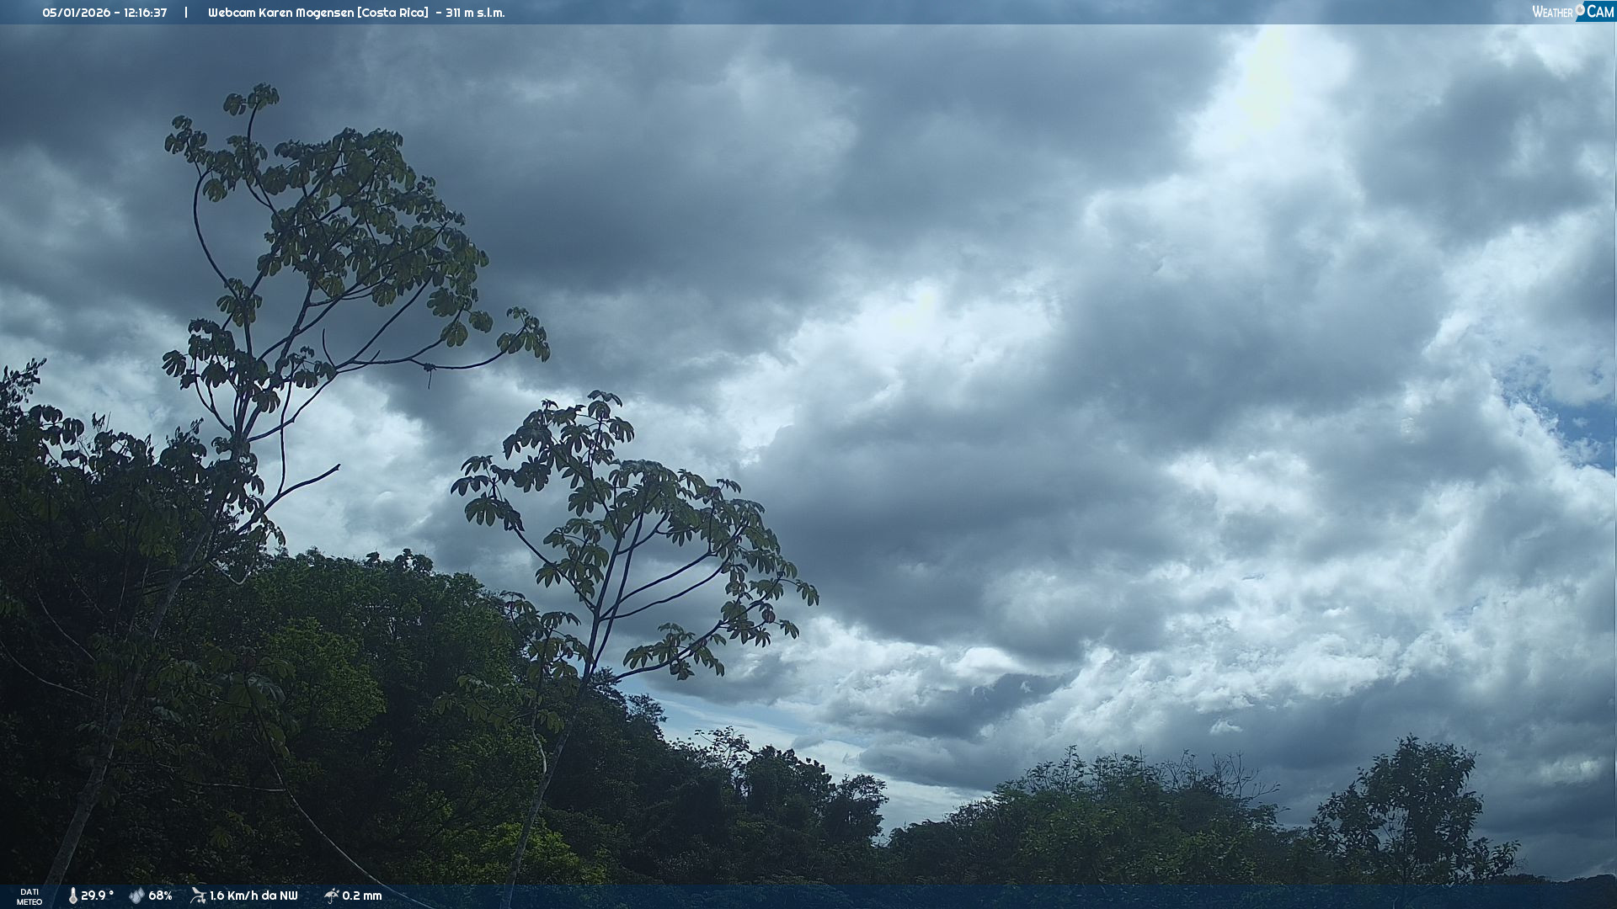
Task: Click the 0.2 mm rainfall value
Action: [361, 896]
